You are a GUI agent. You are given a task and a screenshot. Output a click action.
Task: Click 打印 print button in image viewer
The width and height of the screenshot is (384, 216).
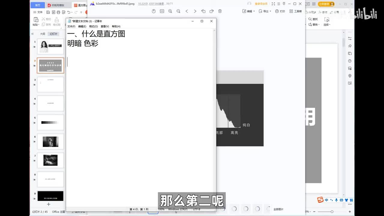[x=280, y=11]
